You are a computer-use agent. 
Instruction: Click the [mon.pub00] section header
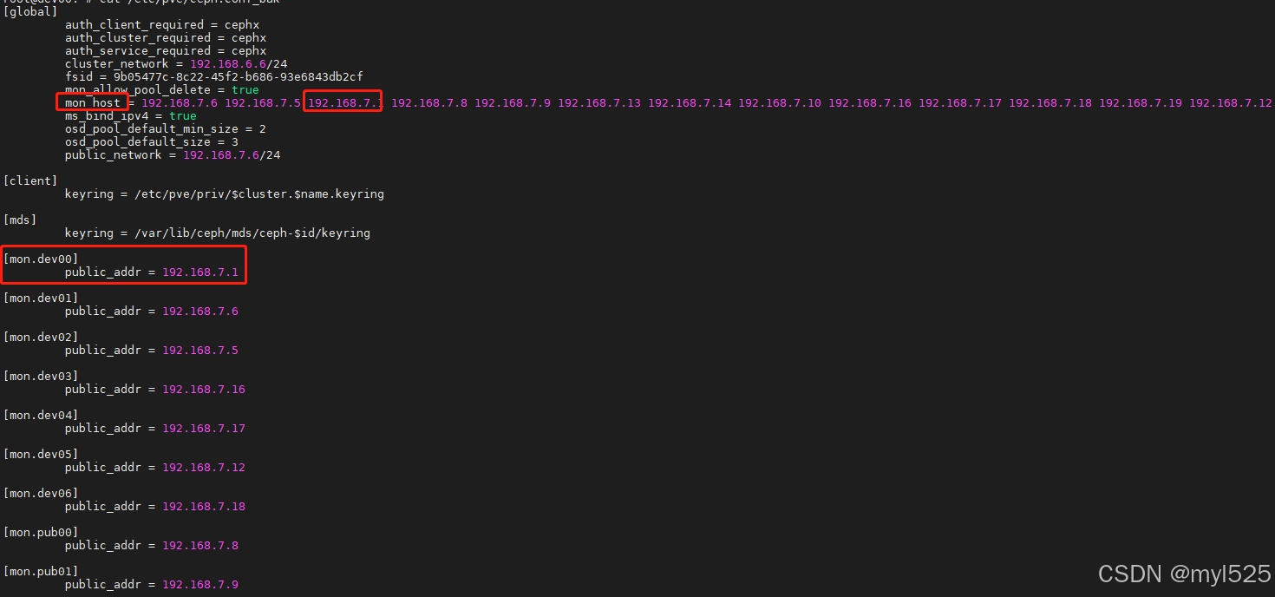[41, 532]
